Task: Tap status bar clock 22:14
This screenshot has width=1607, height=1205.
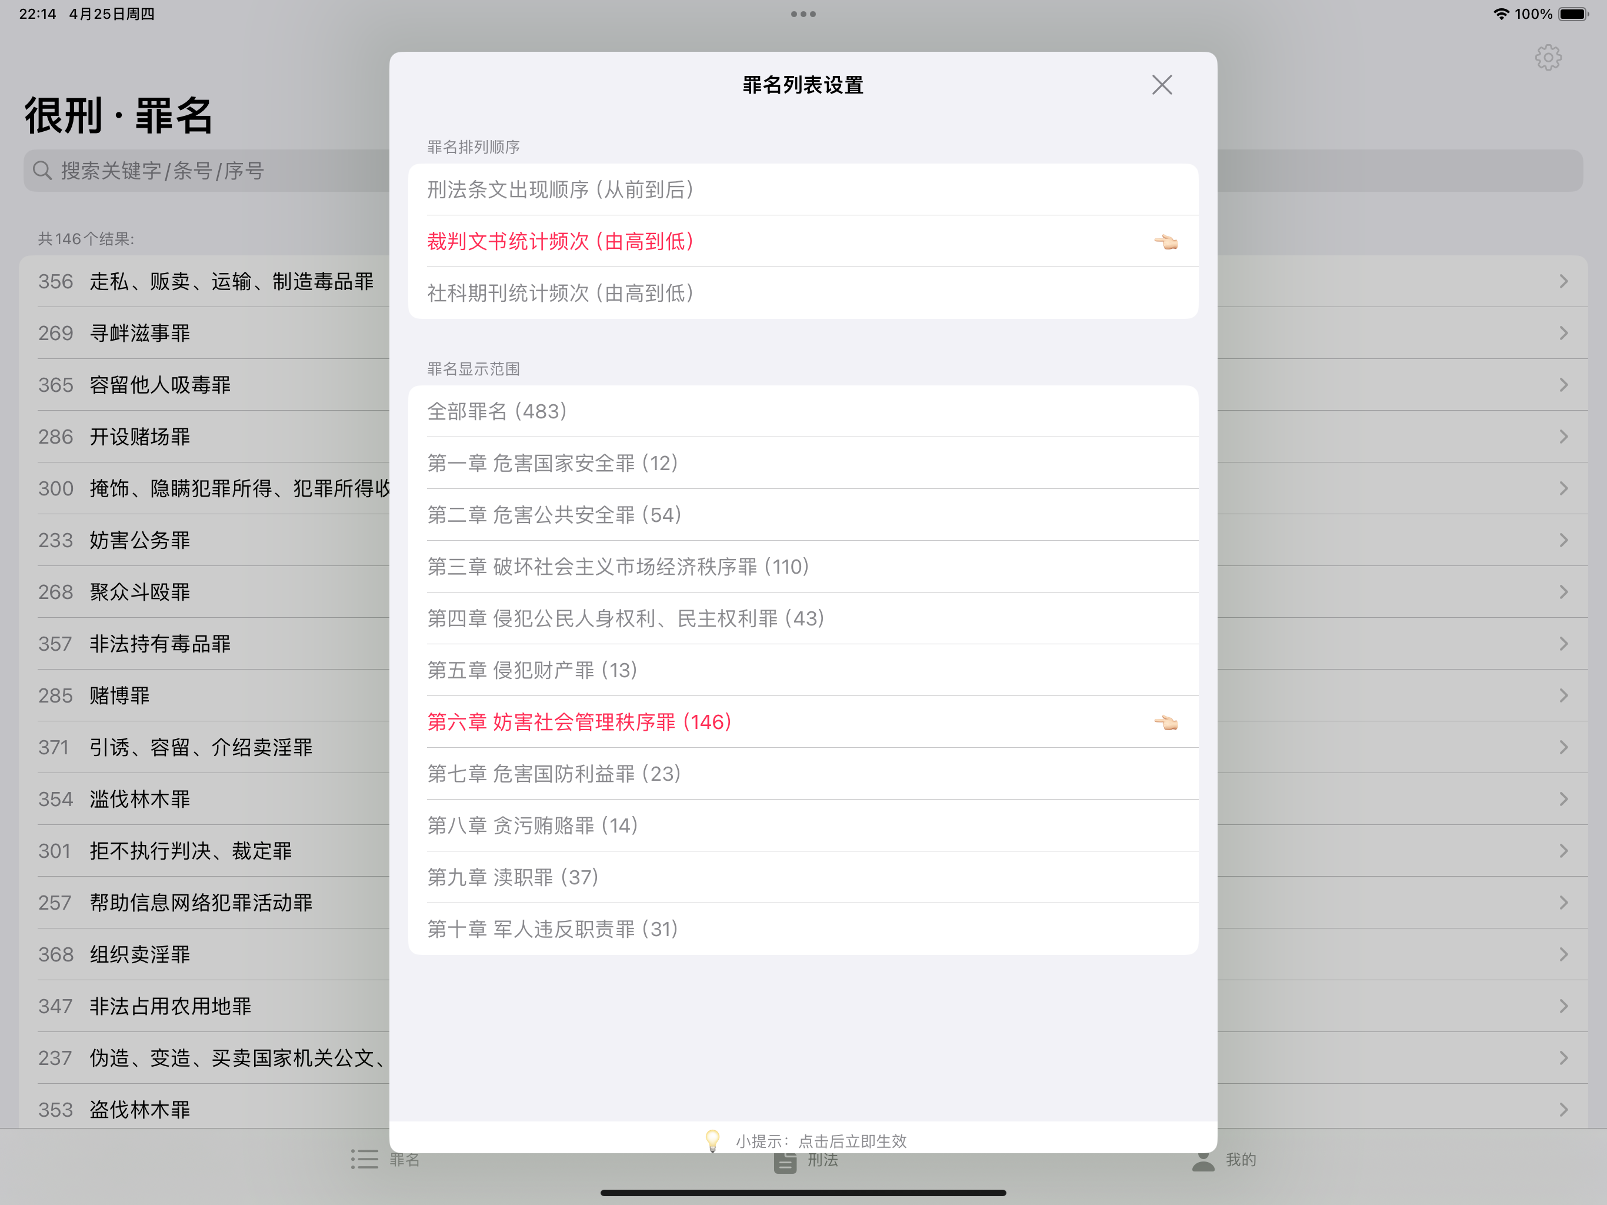Action: click(38, 14)
